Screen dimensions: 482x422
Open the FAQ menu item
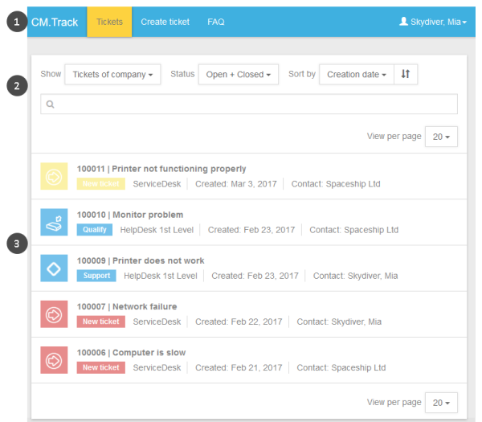216,22
